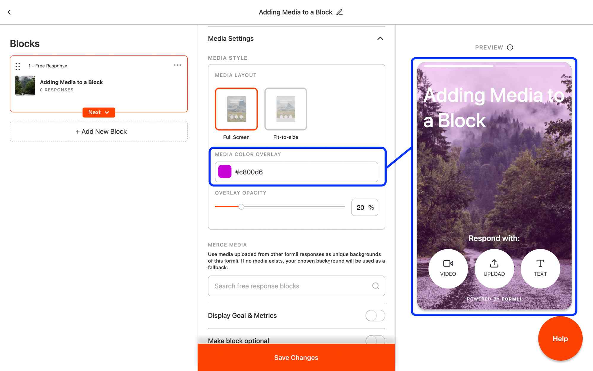Image resolution: width=593 pixels, height=371 pixels.
Task: Open the three-dot menu on the block card
Action: point(177,65)
